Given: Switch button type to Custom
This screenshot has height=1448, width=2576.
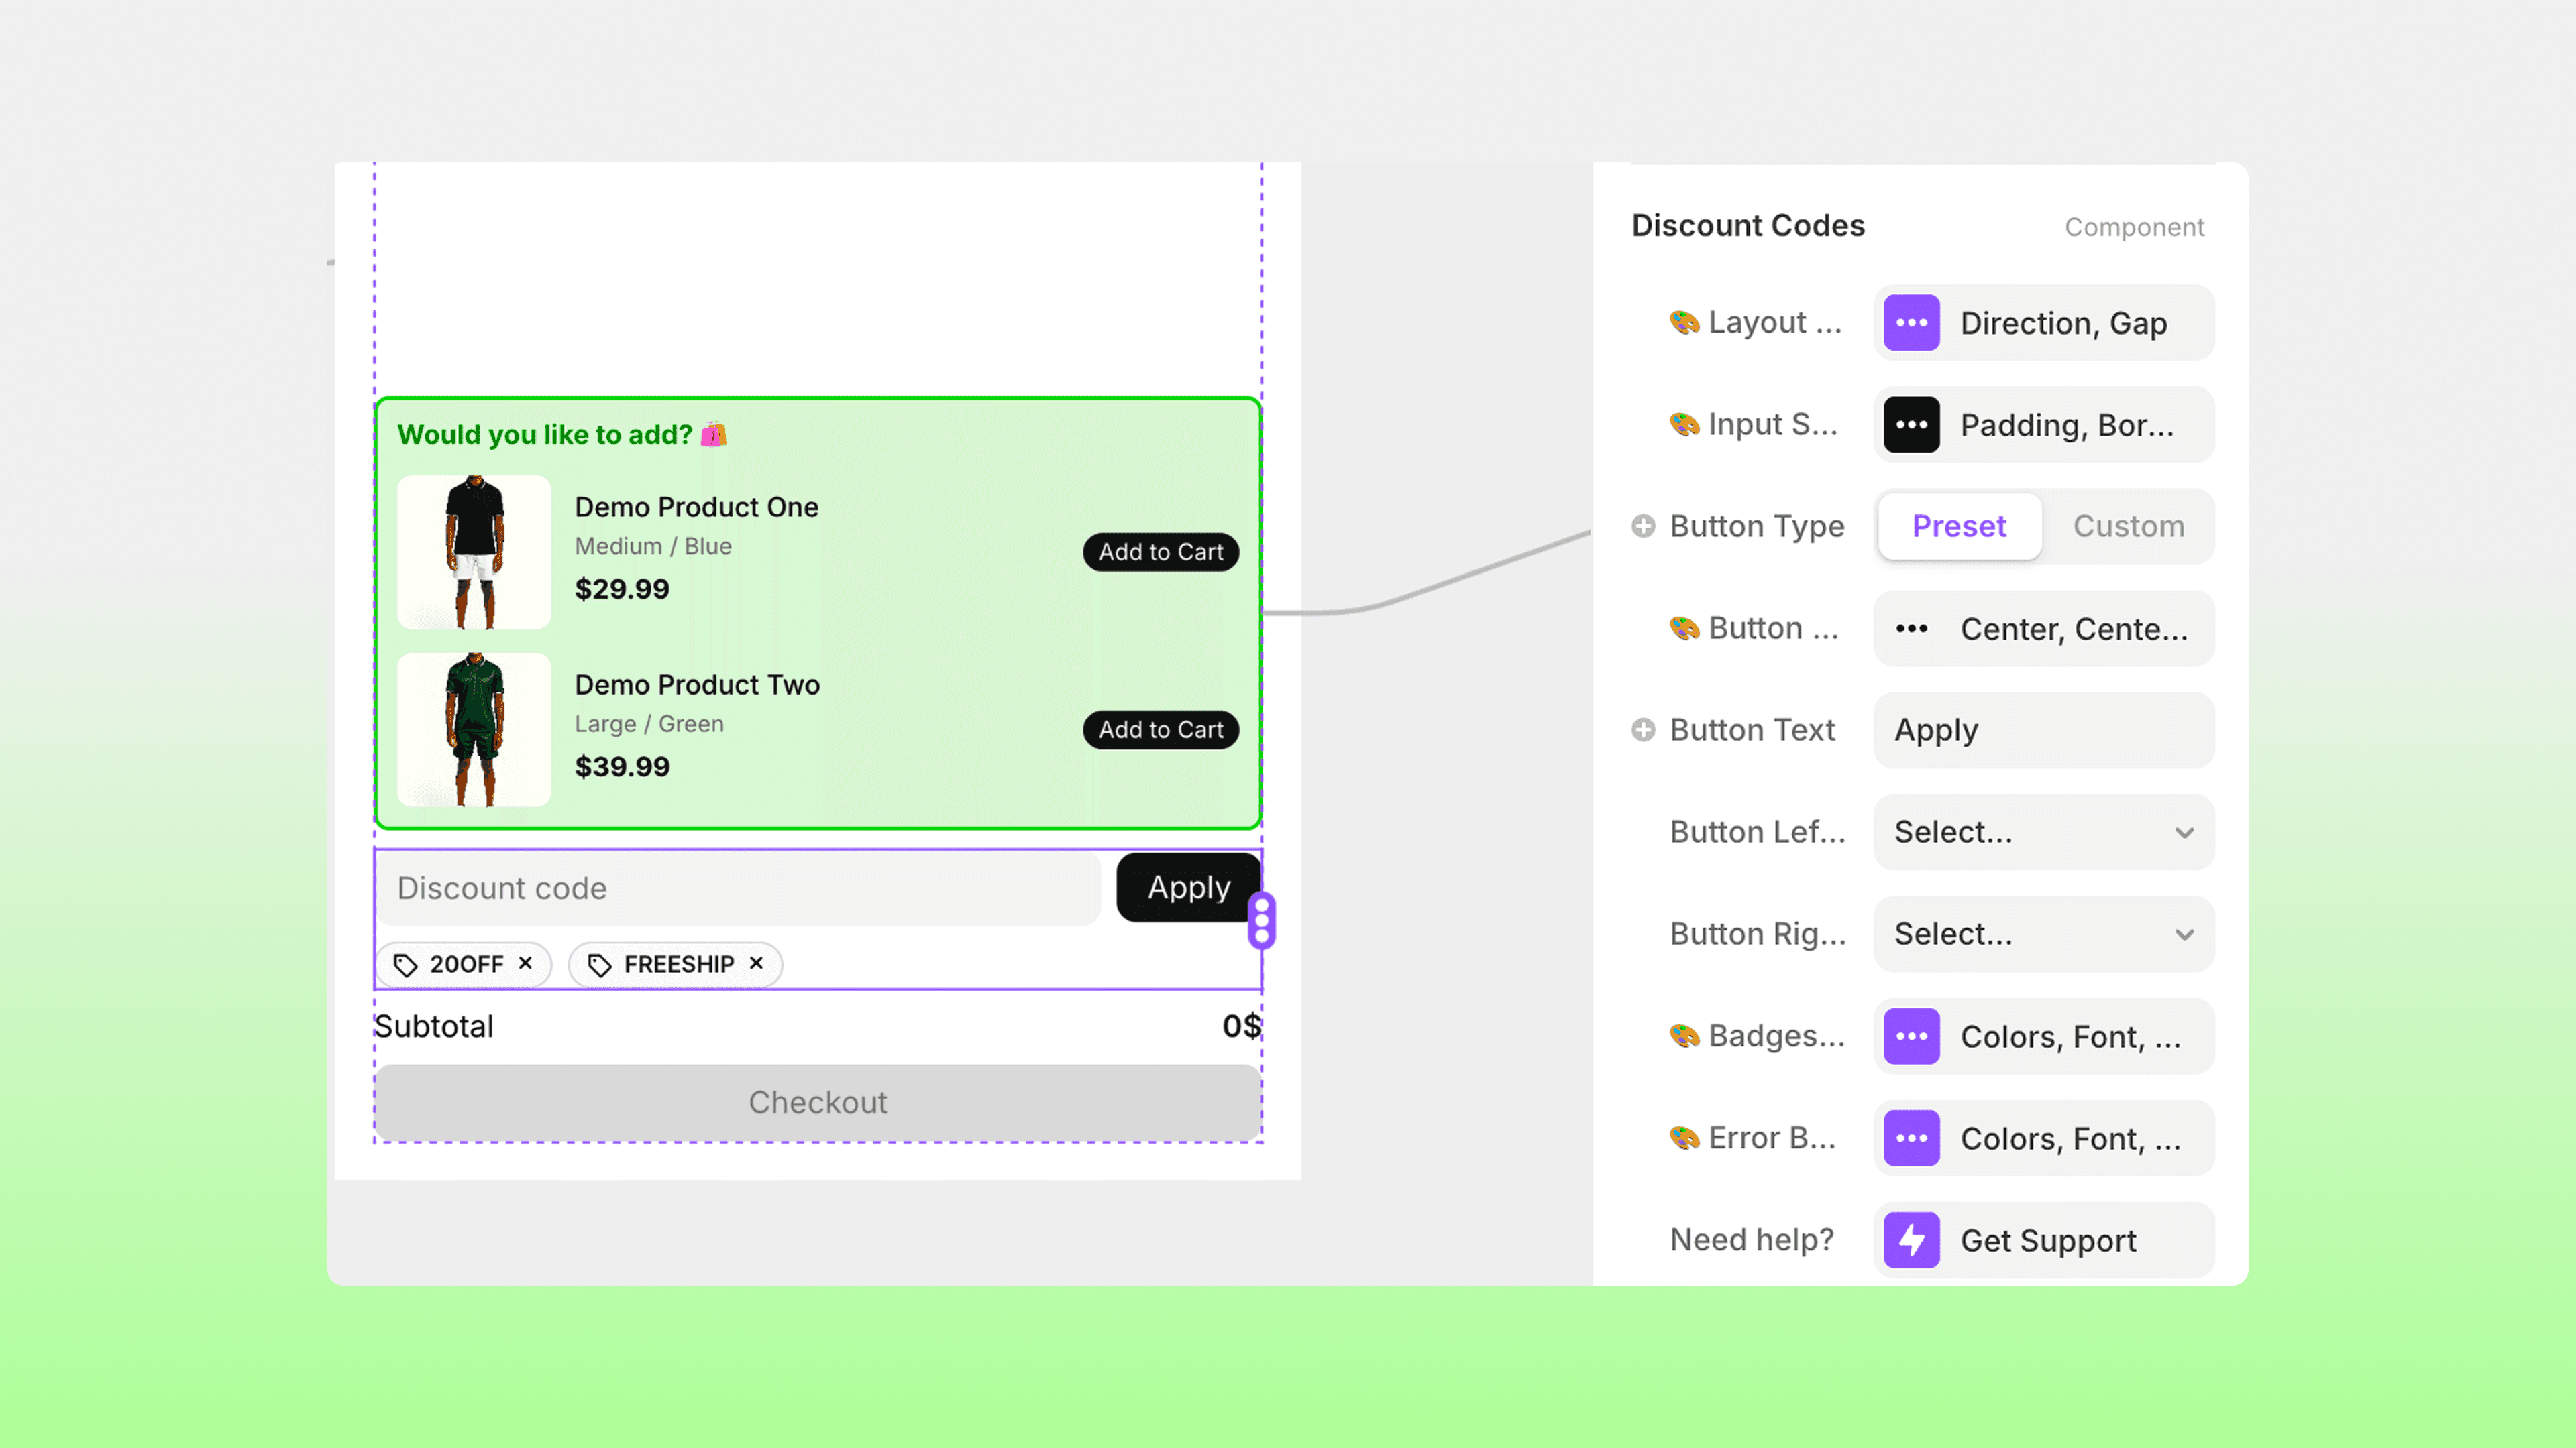Looking at the screenshot, I should point(2128,526).
